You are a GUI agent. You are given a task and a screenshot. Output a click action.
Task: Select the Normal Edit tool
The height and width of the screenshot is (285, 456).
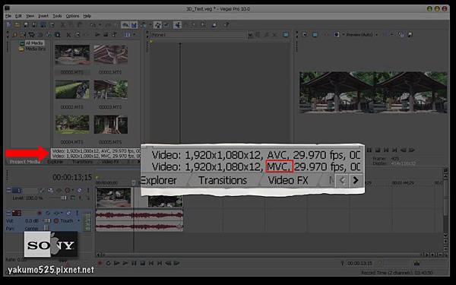click(x=177, y=25)
